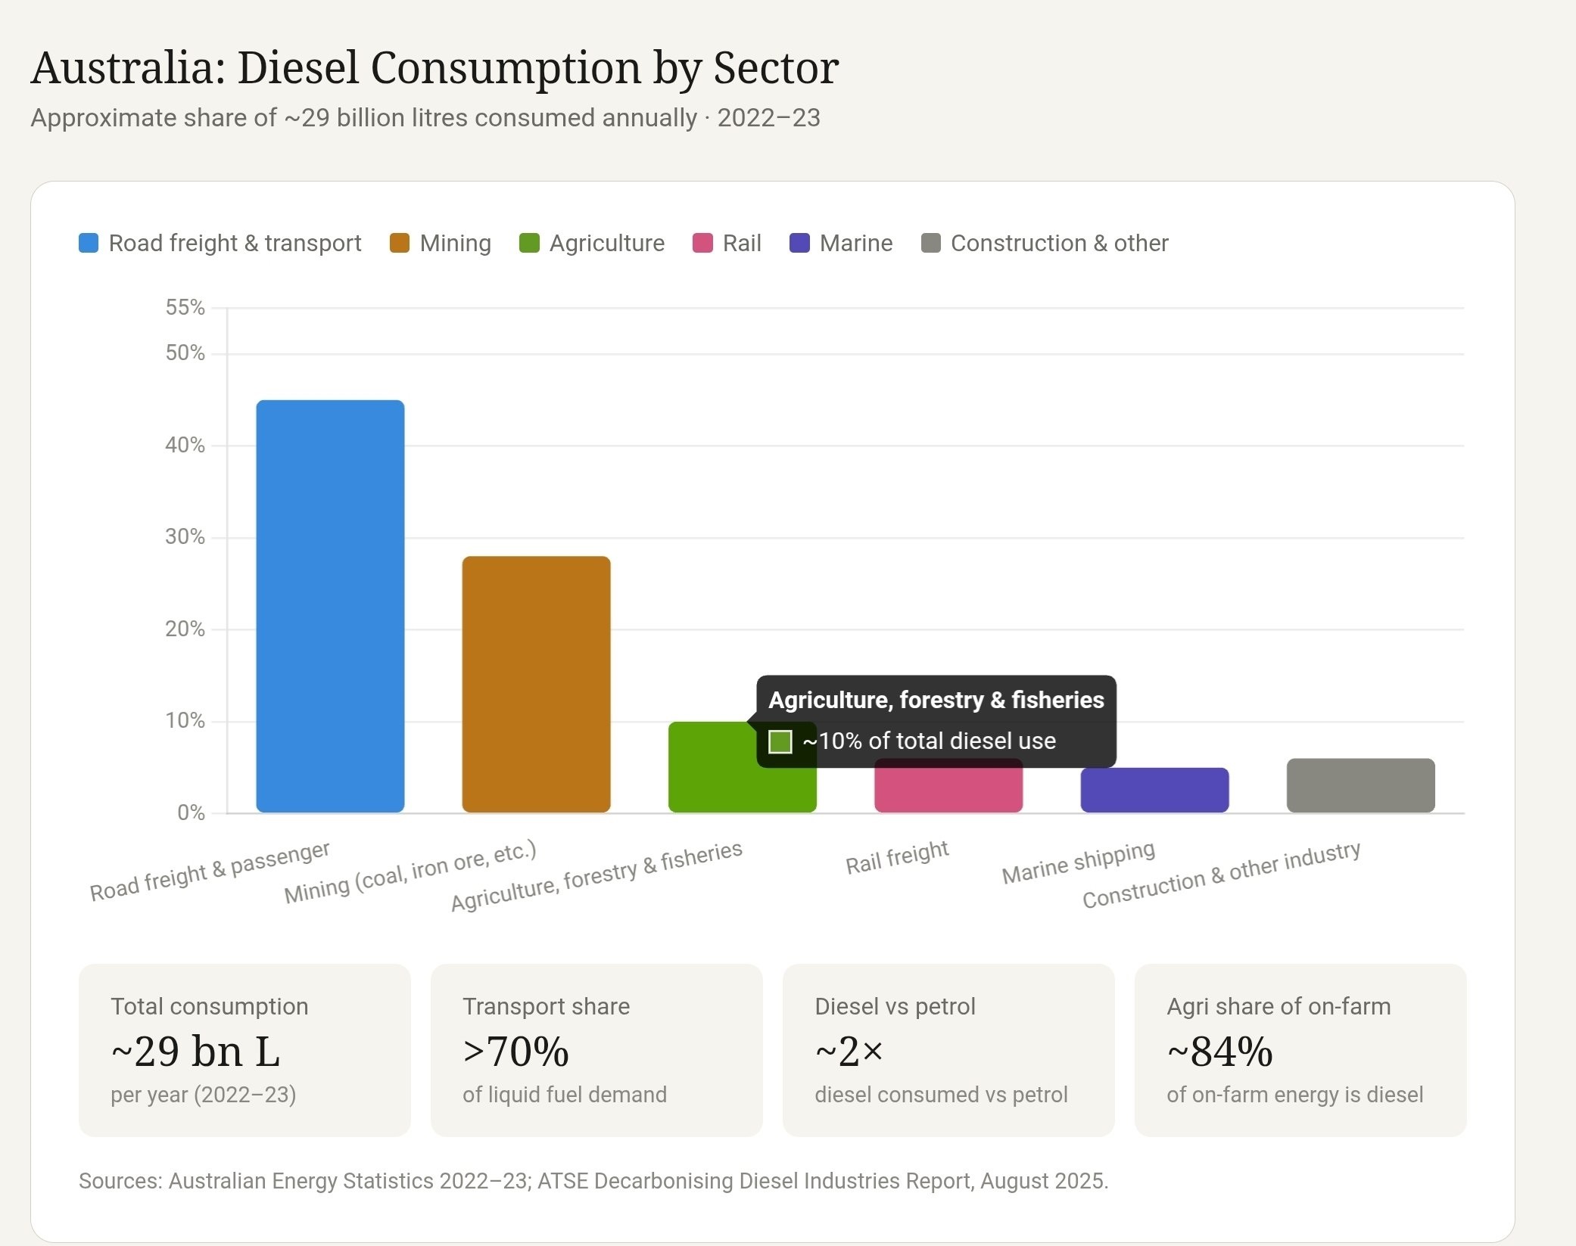The width and height of the screenshot is (1576, 1246).
Task: Click the purple Marine shipping bar
Action: 1154,790
